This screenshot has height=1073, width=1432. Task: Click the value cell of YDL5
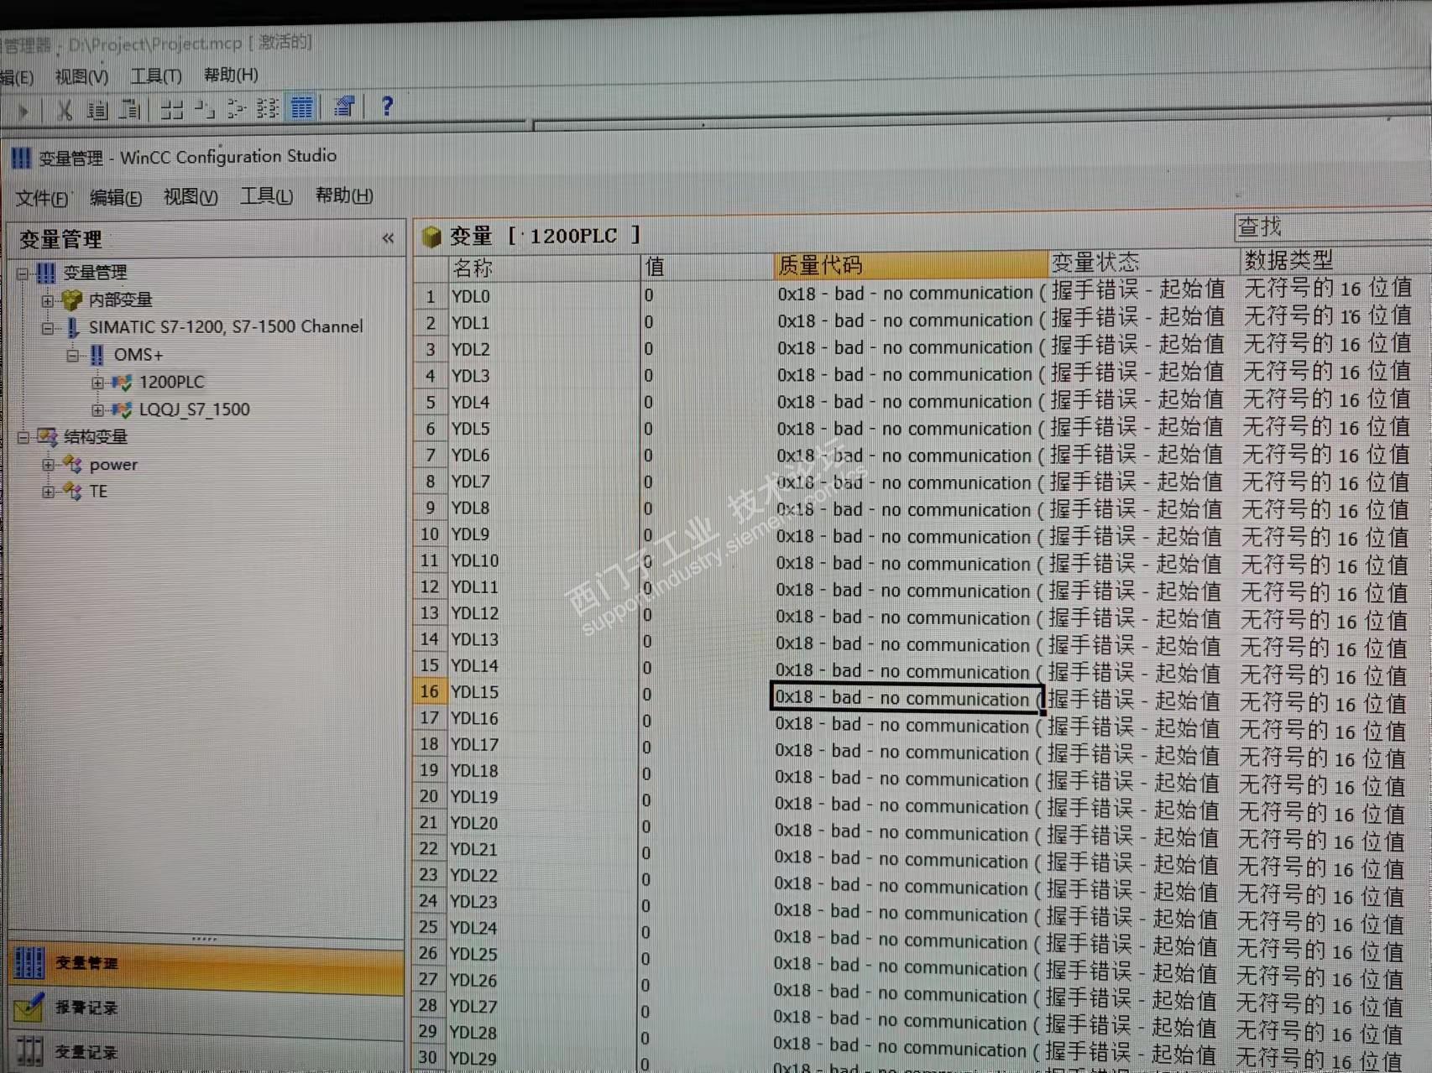coord(705,429)
